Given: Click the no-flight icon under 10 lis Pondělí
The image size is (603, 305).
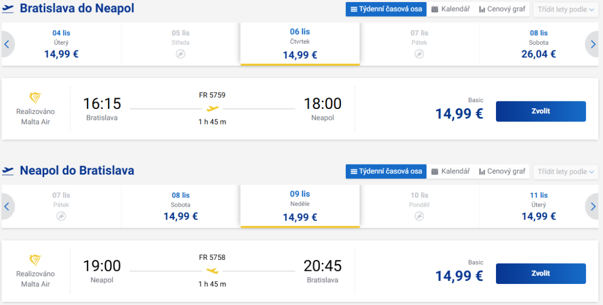Looking at the screenshot, I should [419, 216].
